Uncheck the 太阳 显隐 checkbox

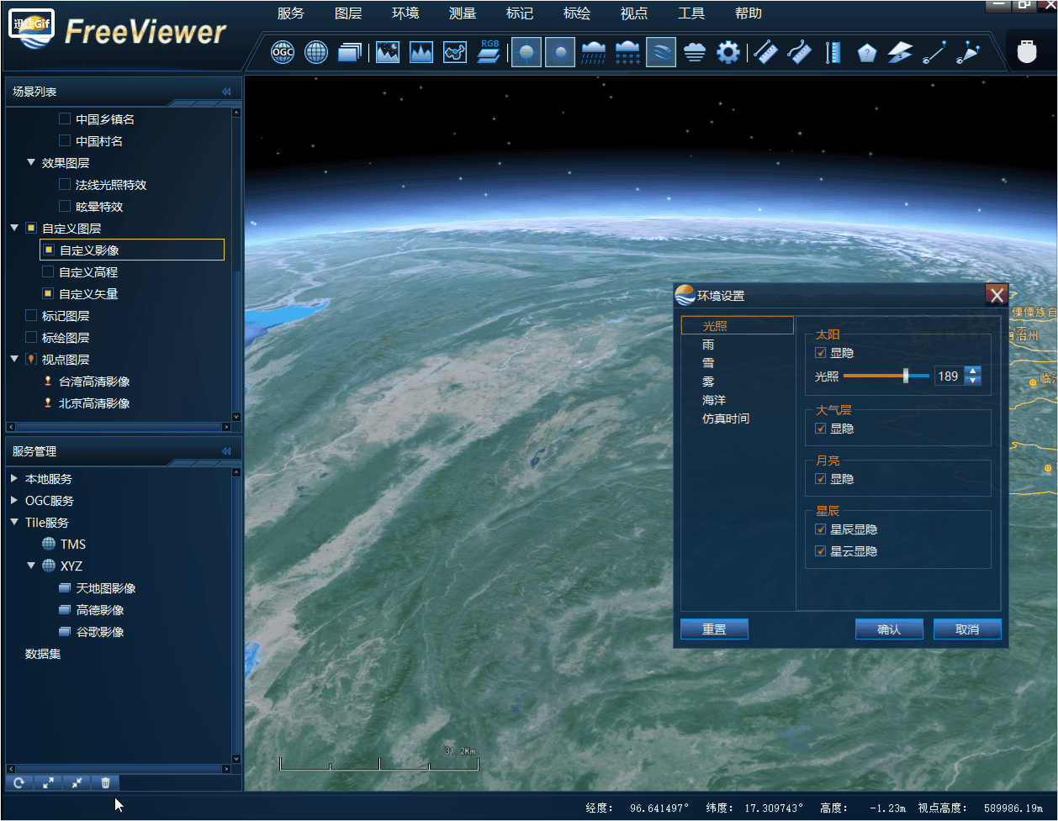coord(821,354)
